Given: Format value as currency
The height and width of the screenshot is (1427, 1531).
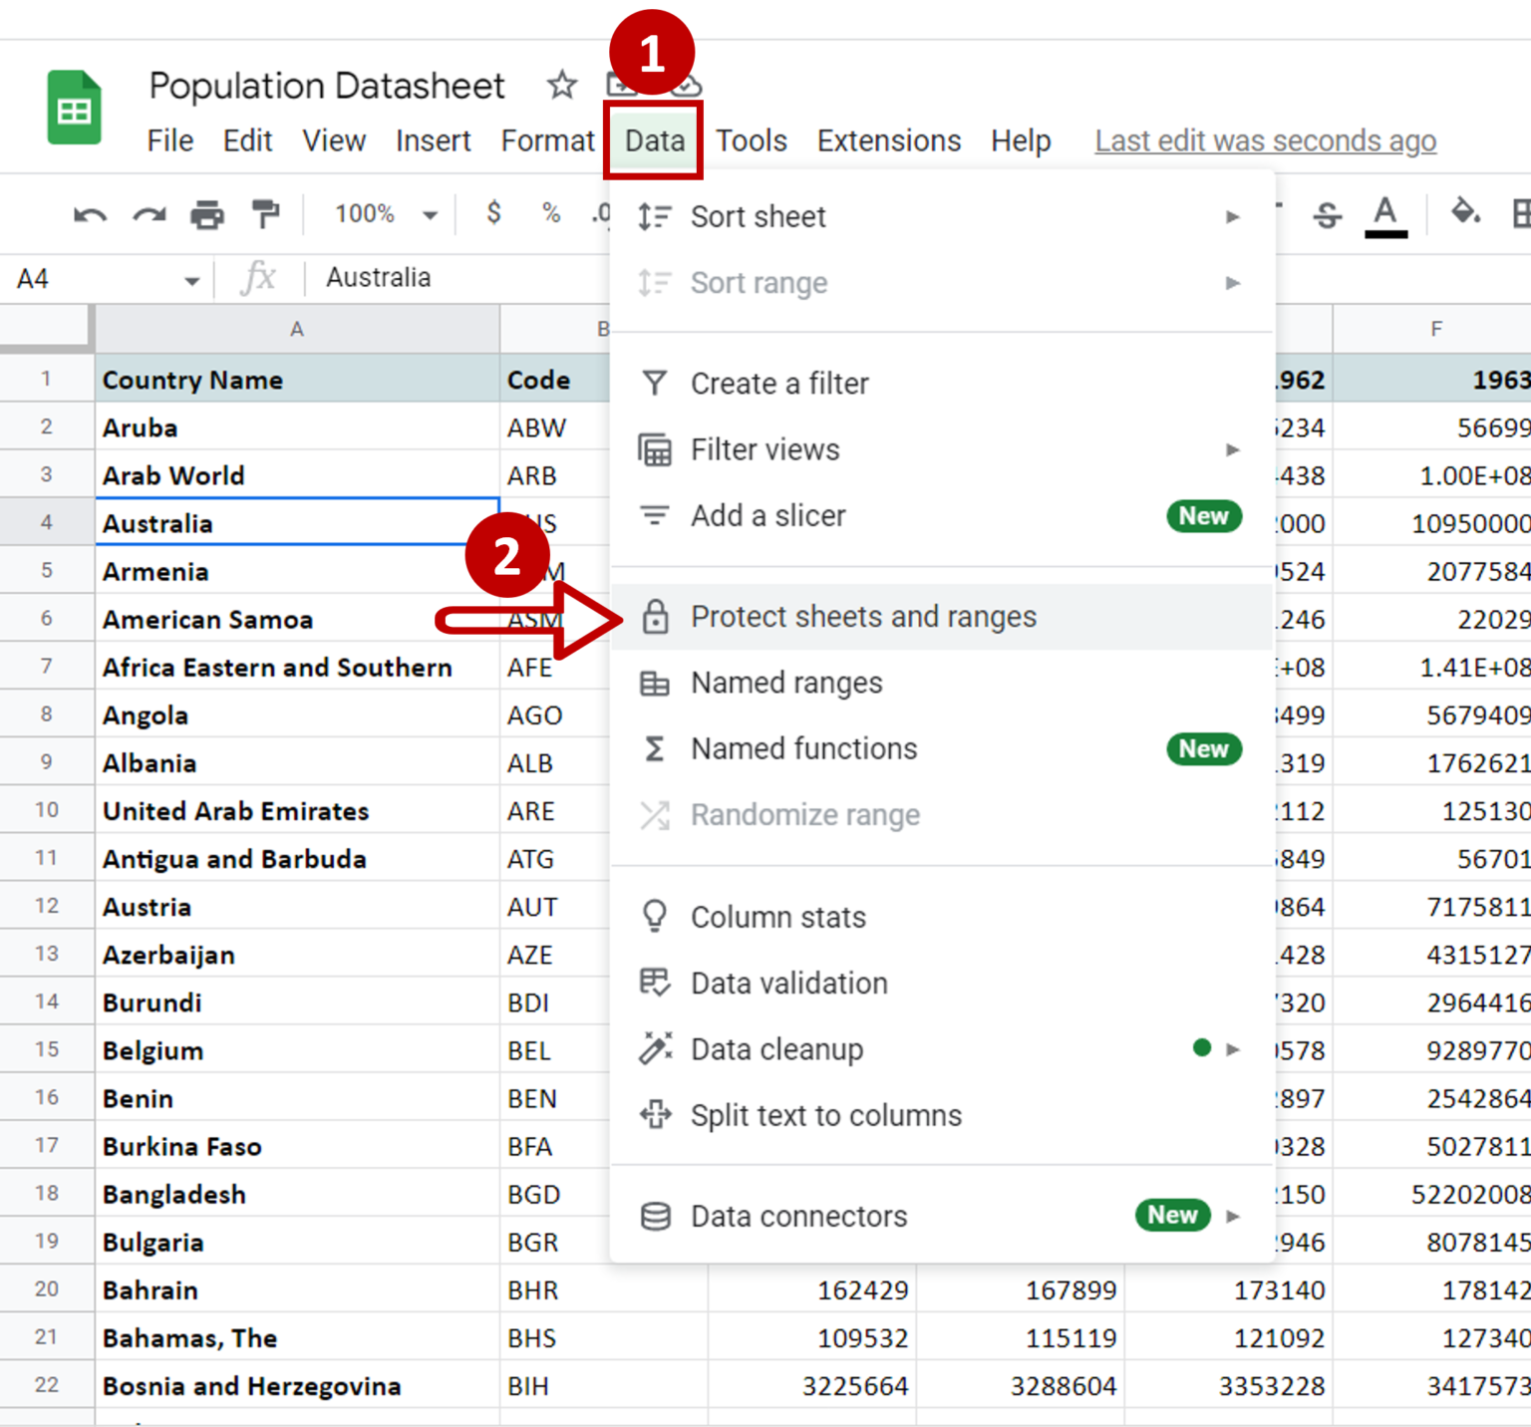Looking at the screenshot, I should coord(491,213).
